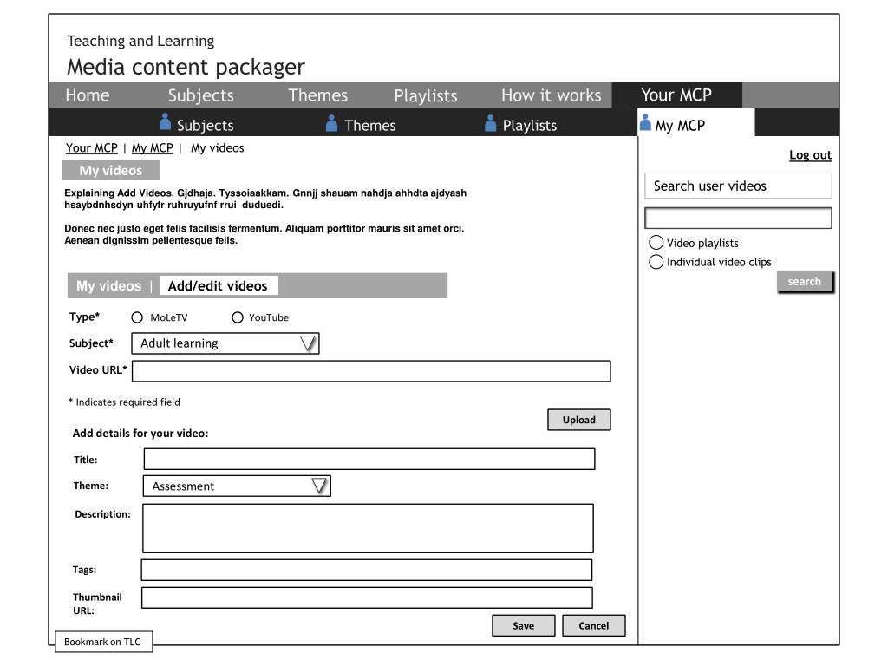The image size is (888, 666).
Task: Click the person icon beside Subjects
Action: 165,121
